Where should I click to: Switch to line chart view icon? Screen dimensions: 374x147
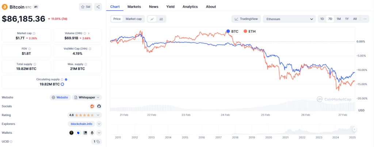point(152,19)
